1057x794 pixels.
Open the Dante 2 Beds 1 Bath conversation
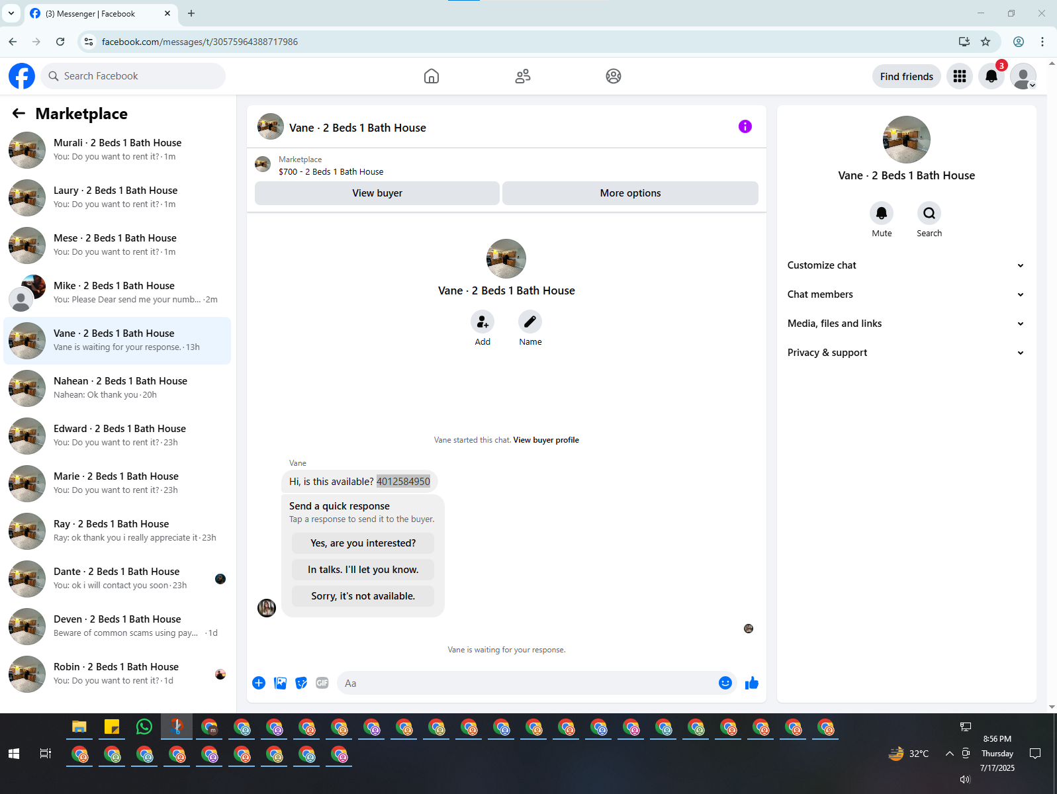pyautogui.click(x=117, y=579)
